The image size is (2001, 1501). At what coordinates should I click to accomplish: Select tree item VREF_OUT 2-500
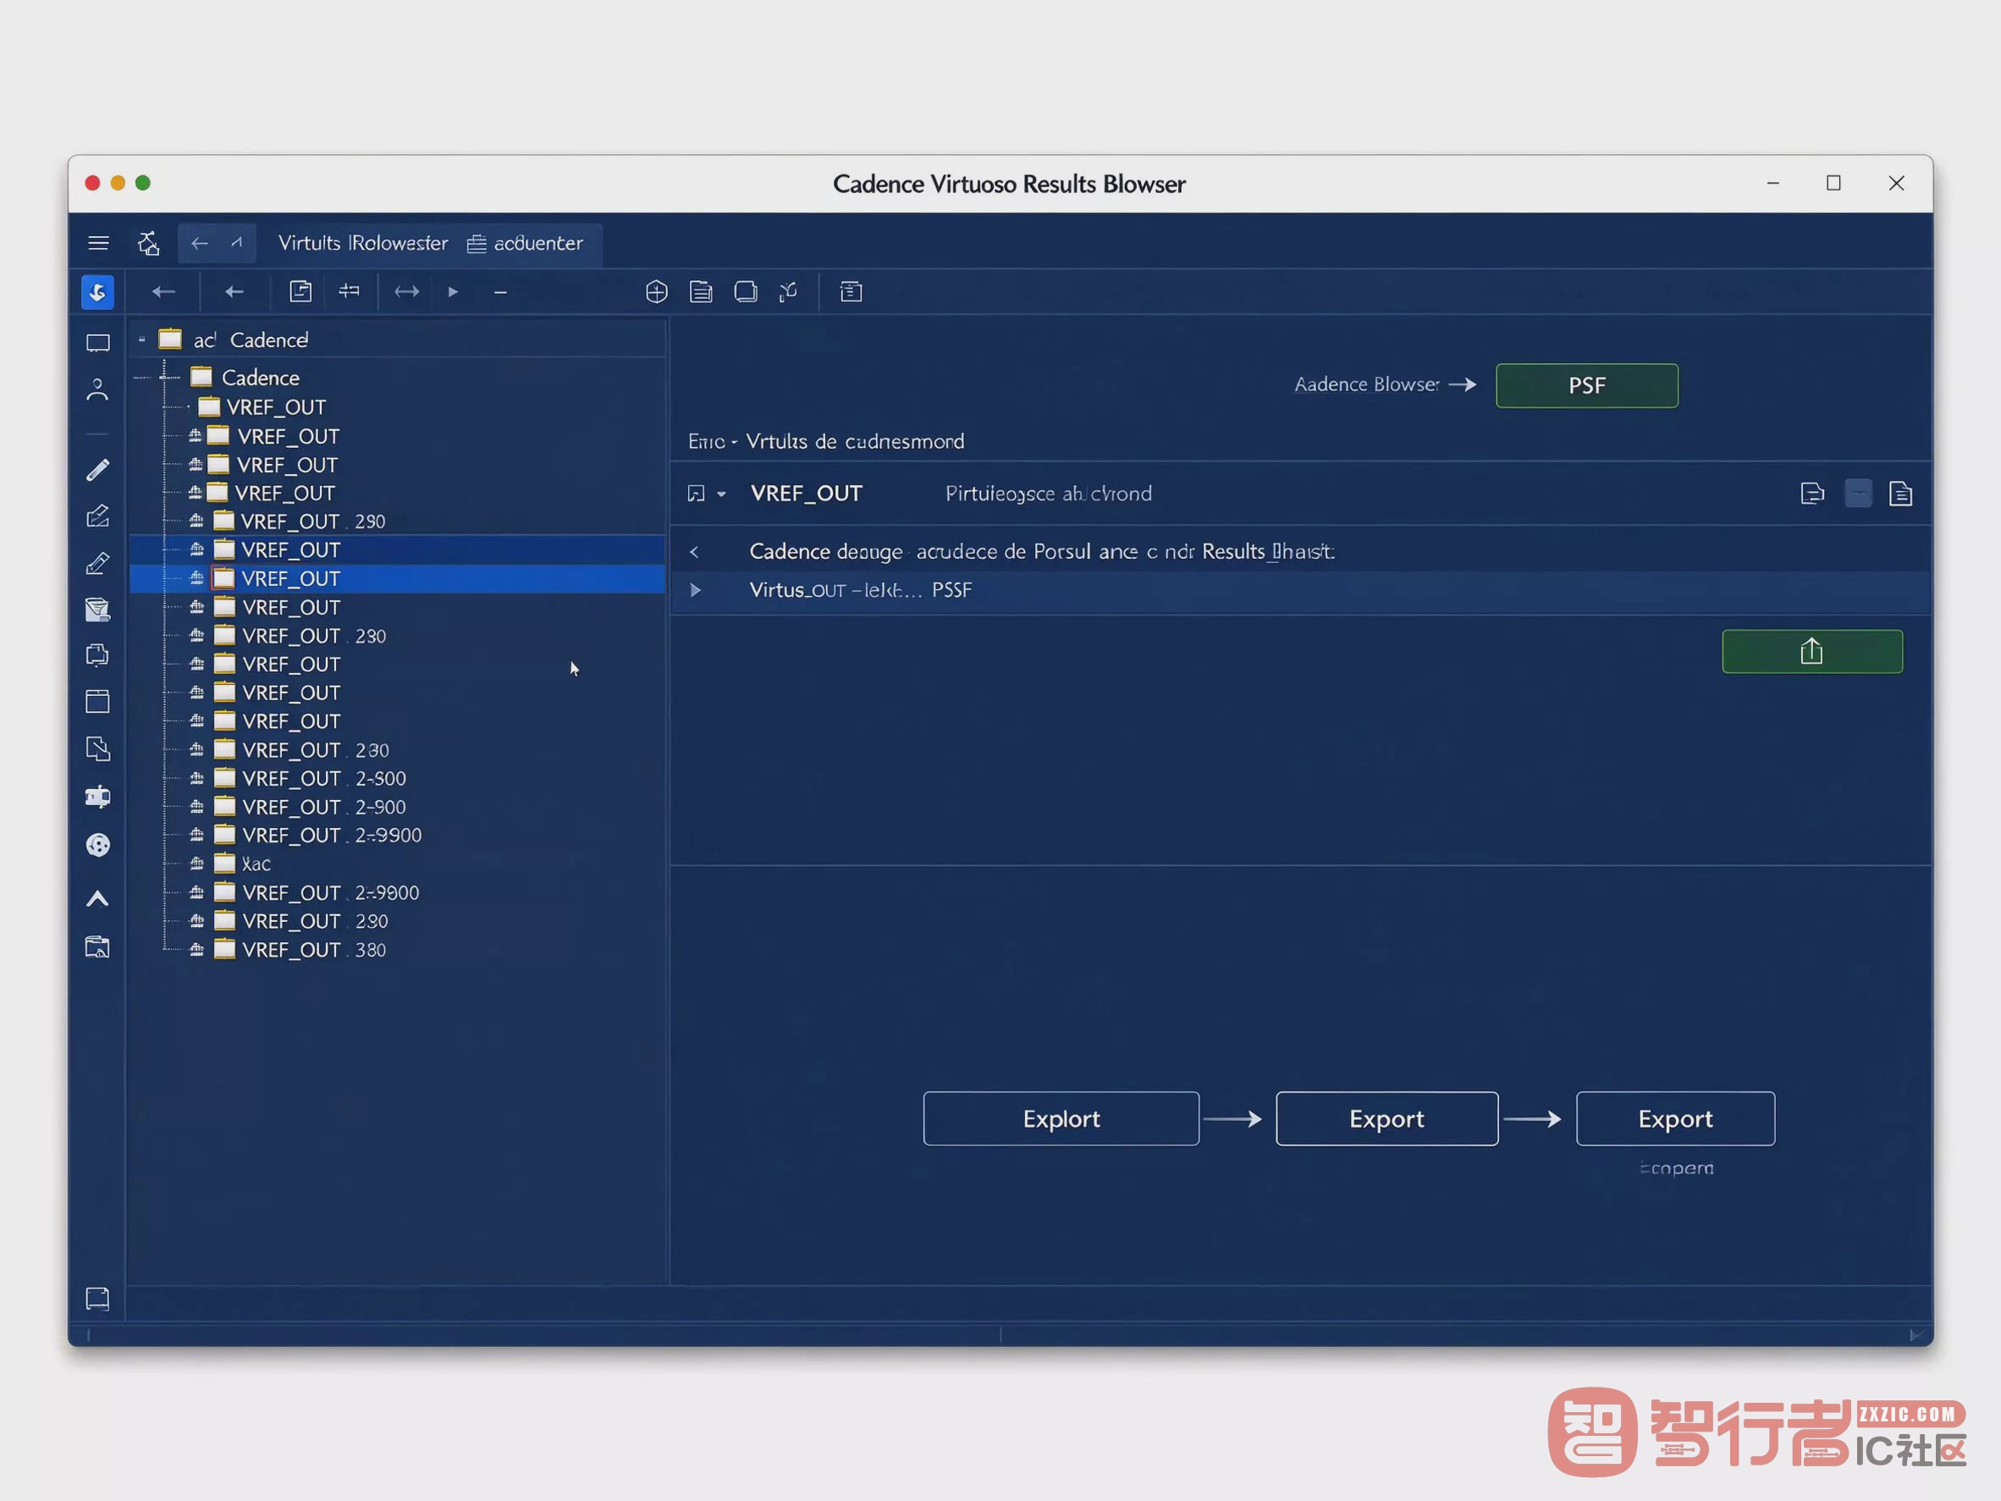point(311,778)
